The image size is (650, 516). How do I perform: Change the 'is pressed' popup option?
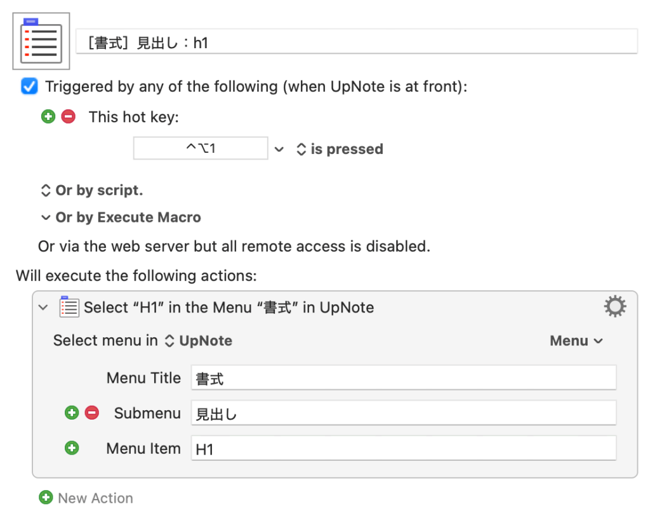click(x=340, y=150)
